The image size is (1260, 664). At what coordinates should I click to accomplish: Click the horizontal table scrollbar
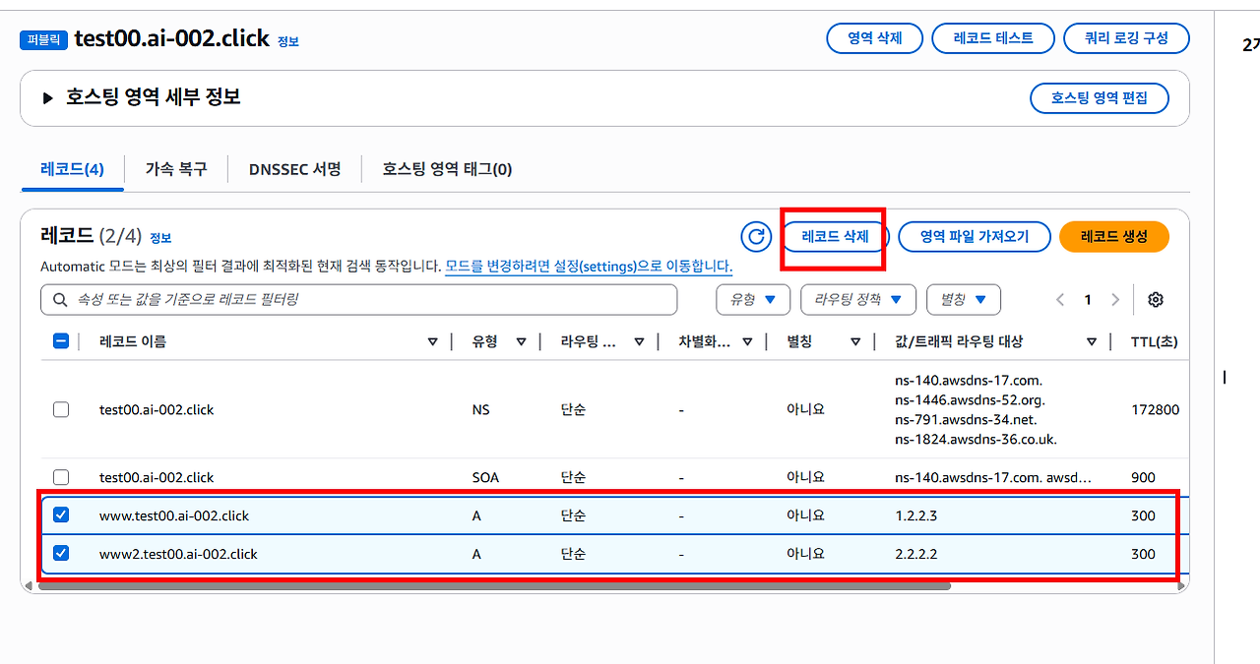pos(494,586)
